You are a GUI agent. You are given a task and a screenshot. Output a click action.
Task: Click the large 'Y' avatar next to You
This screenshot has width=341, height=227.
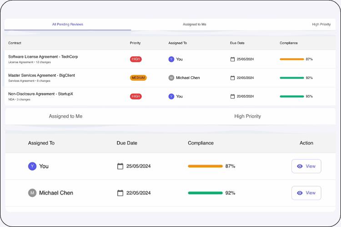(32, 166)
